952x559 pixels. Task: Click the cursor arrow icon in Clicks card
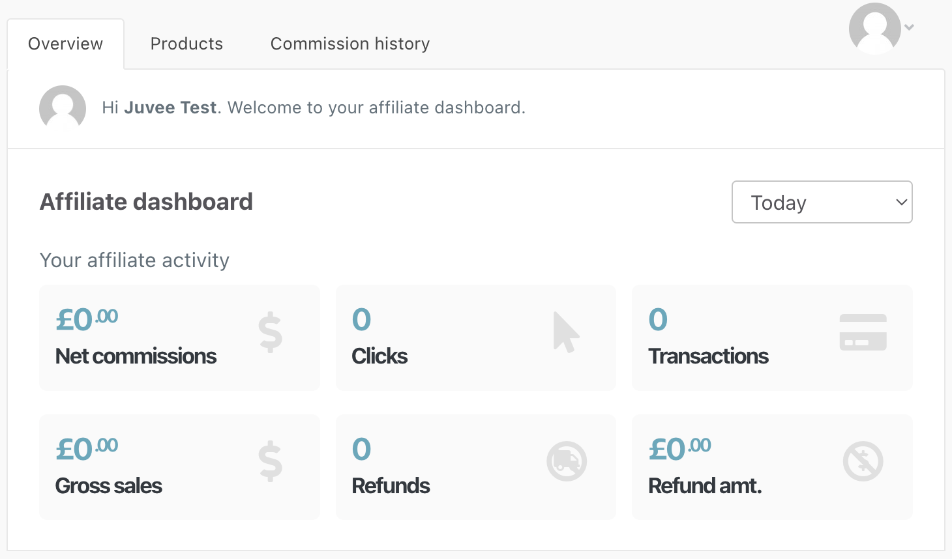point(565,332)
